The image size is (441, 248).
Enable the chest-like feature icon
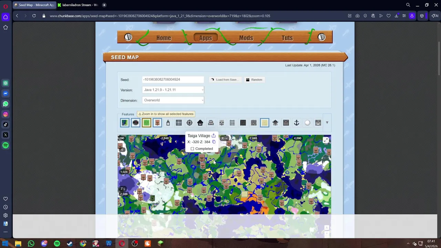286,123
